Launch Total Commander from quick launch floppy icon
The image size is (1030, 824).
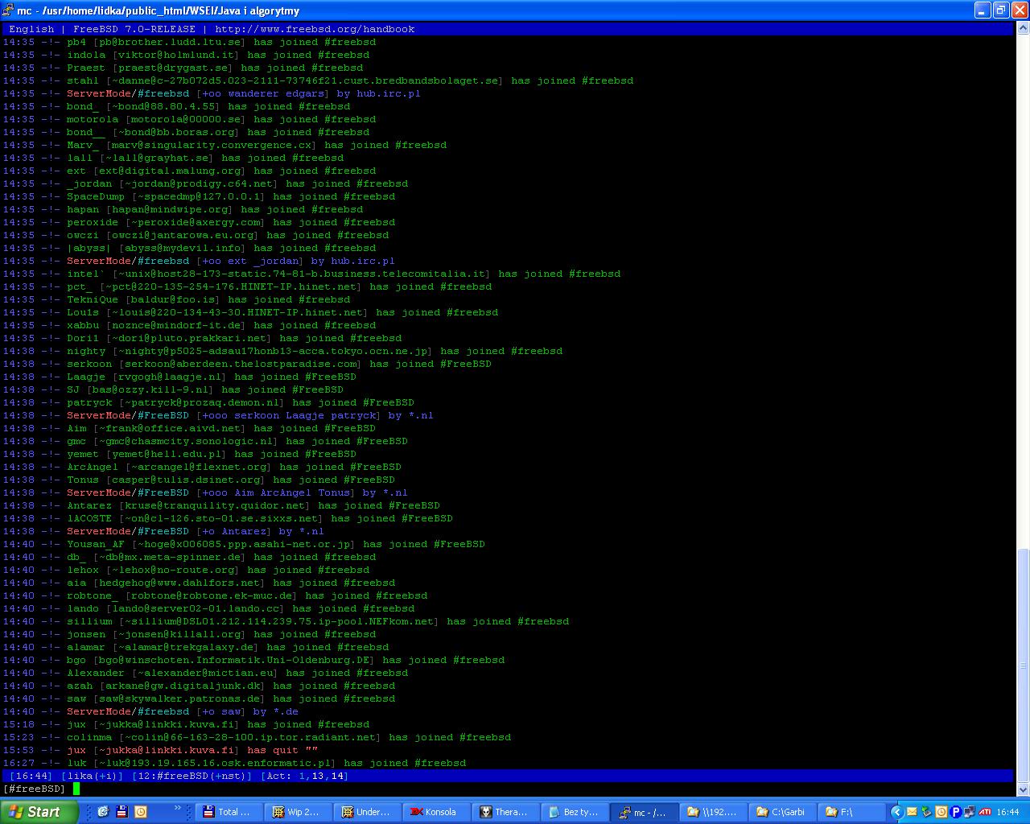122,812
